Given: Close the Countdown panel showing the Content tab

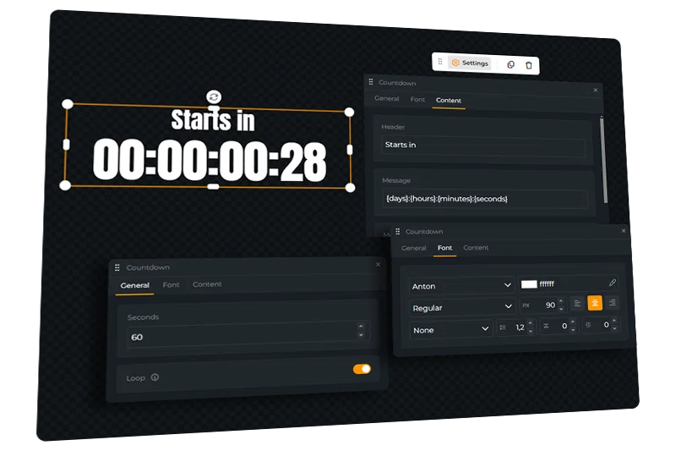Looking at the screenshot, I should 596,90.
